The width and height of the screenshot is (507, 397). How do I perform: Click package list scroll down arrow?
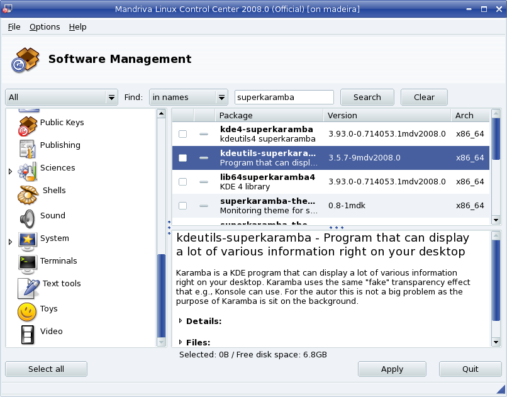click(x=496, y=220)
